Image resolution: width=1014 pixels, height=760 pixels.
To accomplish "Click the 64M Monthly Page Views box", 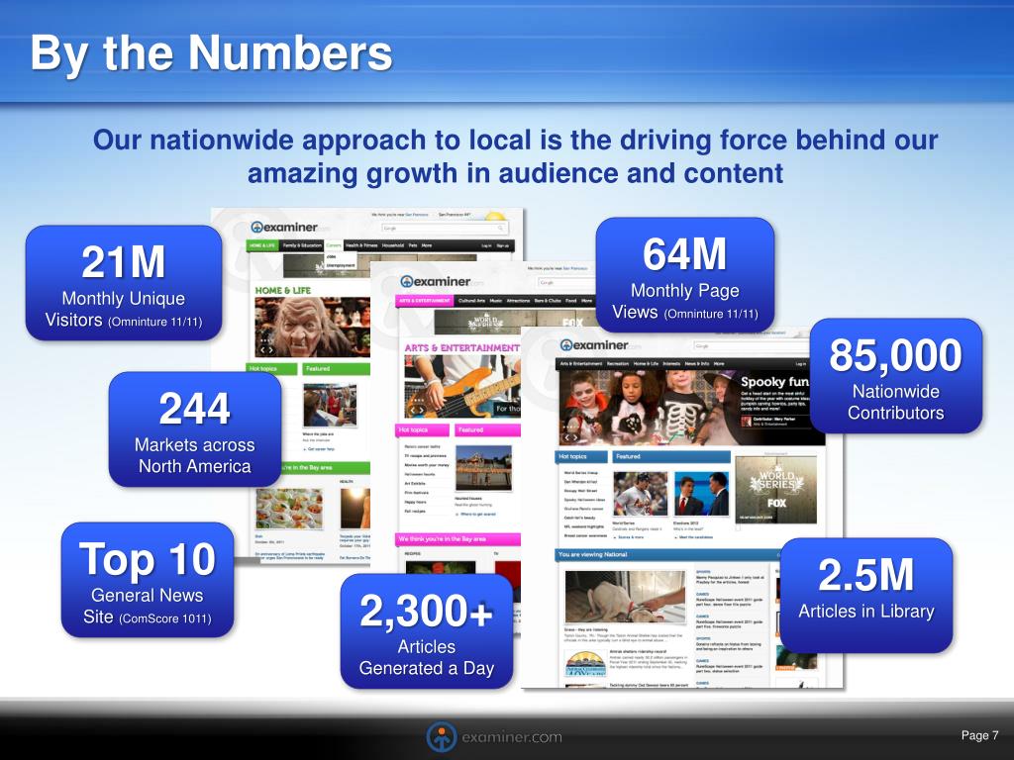I will pos(685,275).
